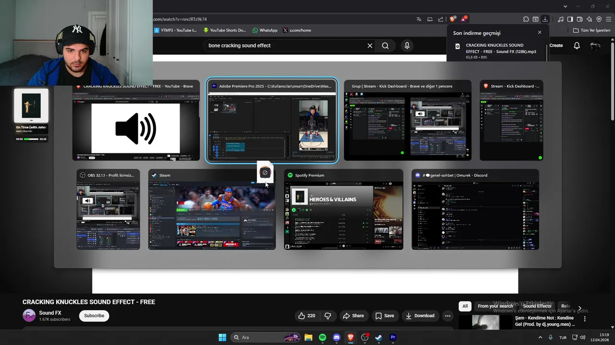Switch to the CRACKING KNUCKLES YouTube Brave window
The width and height of the screenshot is (615, 345).
pos(136,120)
